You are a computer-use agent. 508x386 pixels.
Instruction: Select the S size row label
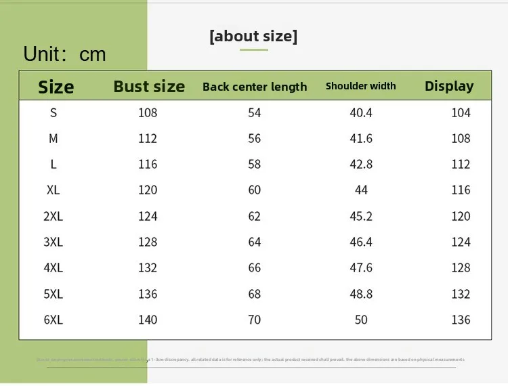54,112
